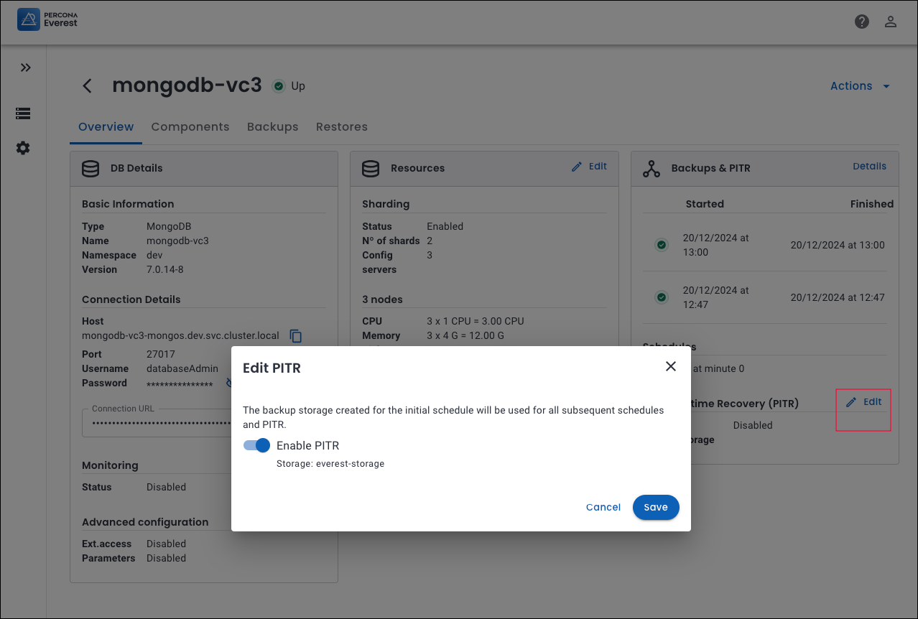Image resolution: width=918 pixels, height=619 pixels.
Task: Open the help question mark icon
Action: tap(862, 22)
